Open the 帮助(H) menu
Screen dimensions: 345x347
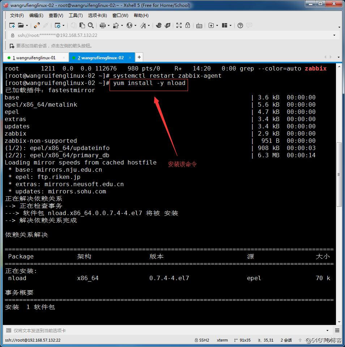(x=141, y=16)
